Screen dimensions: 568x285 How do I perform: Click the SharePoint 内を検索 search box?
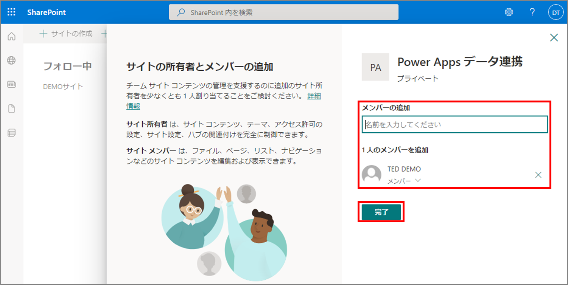click(x=284, y=12)
